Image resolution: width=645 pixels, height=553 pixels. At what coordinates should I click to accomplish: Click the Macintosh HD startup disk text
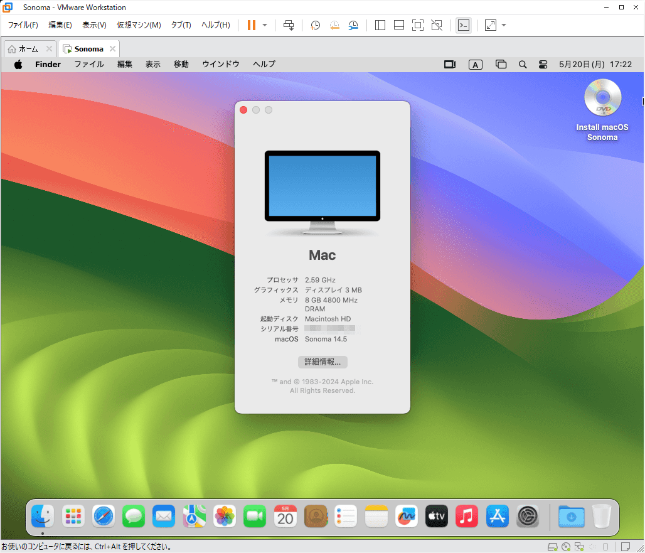328,319
